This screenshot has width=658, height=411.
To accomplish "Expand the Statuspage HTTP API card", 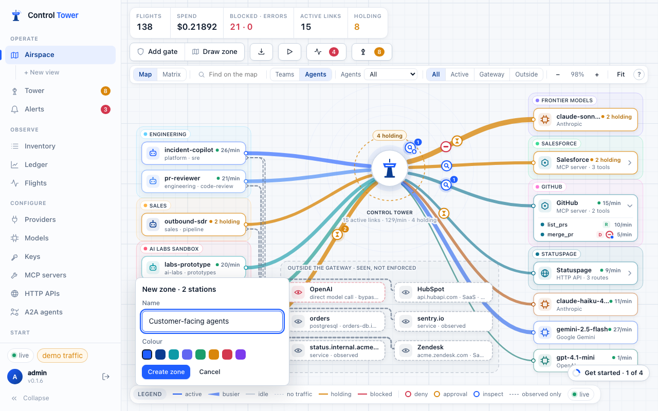I will click(630, 274).
